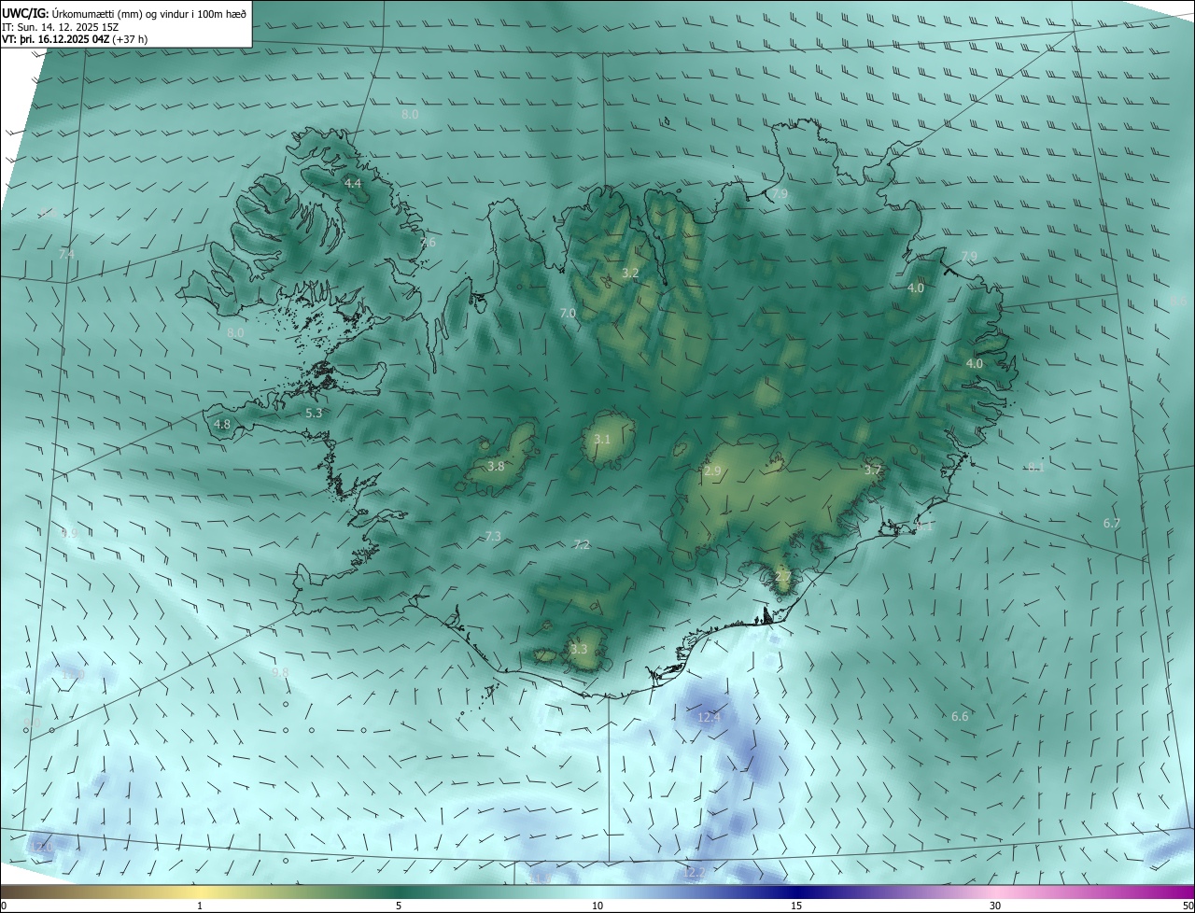This screenshot has width=1195, height=913.
Task: Click the initial time line 'IT: Sun. 14. 12. 2025 15Z'
Action: tap(60, 26)
